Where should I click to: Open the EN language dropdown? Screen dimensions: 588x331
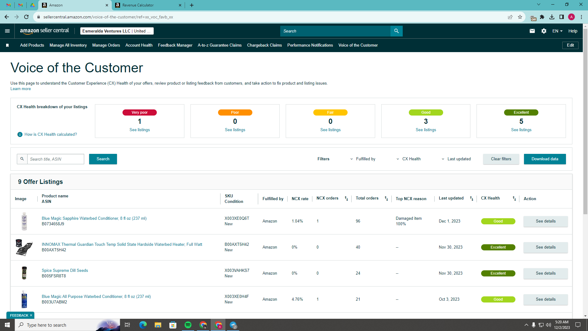click(557, 31)
